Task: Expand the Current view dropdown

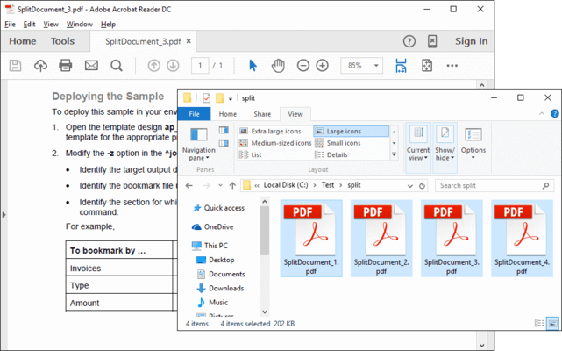Action: (418, 143)
